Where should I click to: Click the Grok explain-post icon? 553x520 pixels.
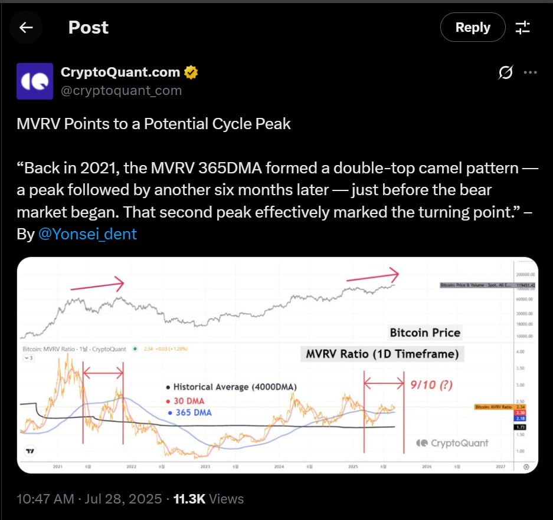click(x=506, y=73)
